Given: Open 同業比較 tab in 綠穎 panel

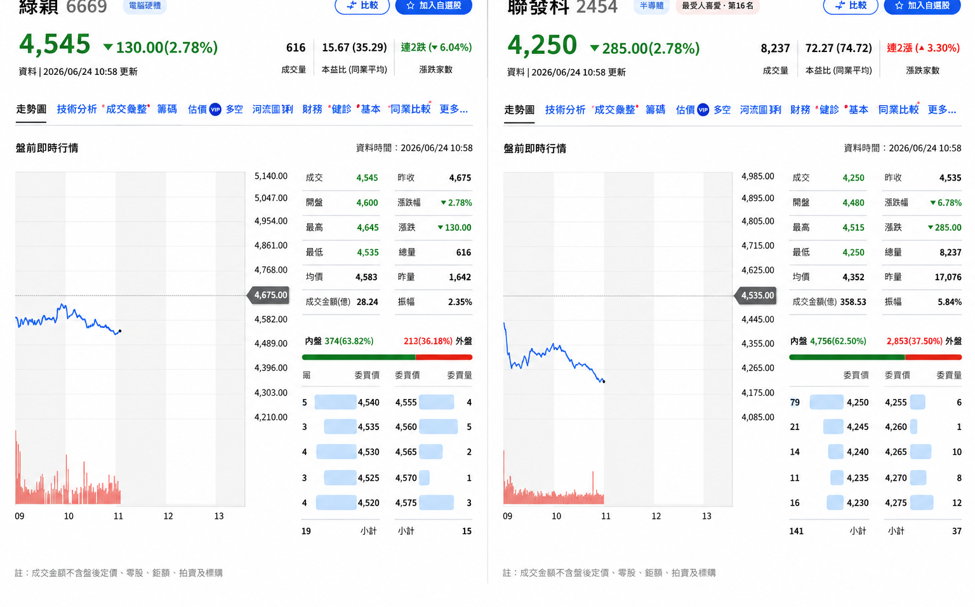Looking at the screenshot, I should point(410,109).
